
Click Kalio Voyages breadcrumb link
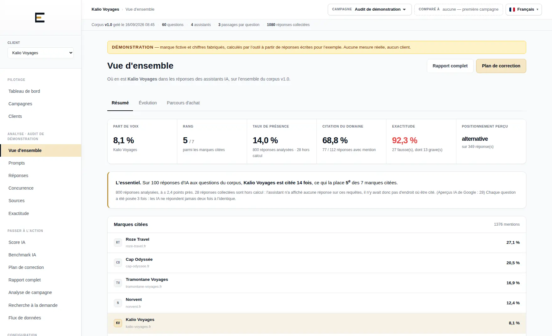(105, 9)
